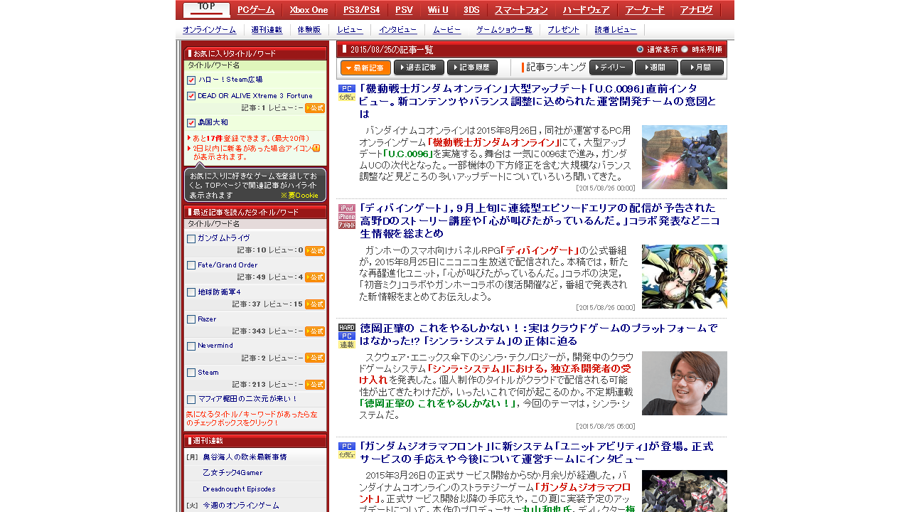Viewport: 910px width, 512px height.
Task: Click the PC icon on the ガンダムジオラマフロント article
Action: (x=346, y=446)
